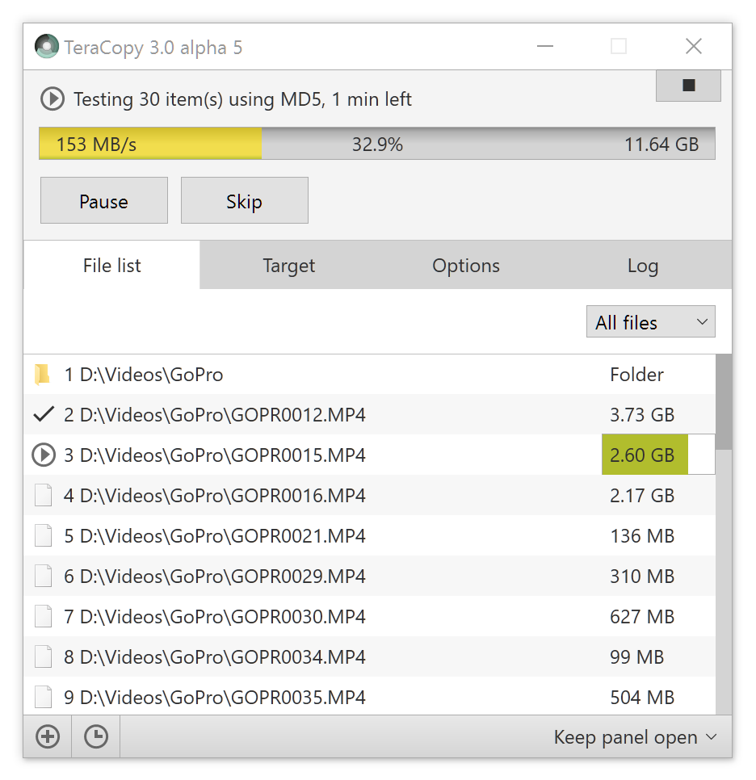The height and width of the screenshot is (780, 756).
Task: Click the stop button with black square
Action: pos(688,86)
